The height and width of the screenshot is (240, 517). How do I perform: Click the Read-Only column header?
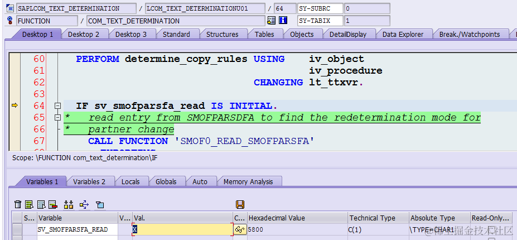[x=491, y=218]
